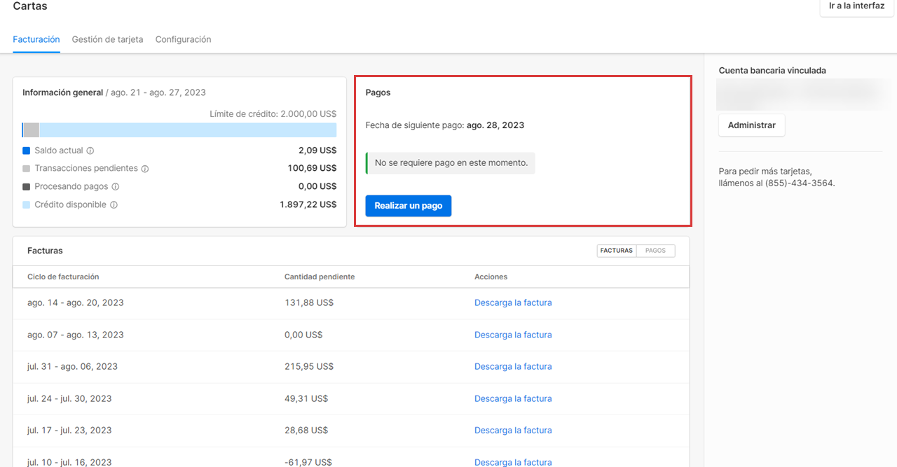Switch the toggle to FACTURAS view
Viewport: 897px width, 467px height.
[617, 251]
